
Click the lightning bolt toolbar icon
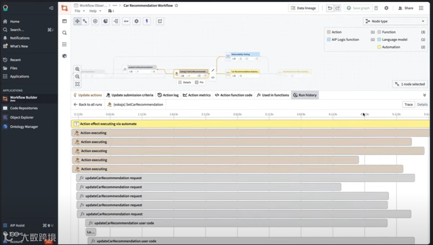tap(147, 21)
